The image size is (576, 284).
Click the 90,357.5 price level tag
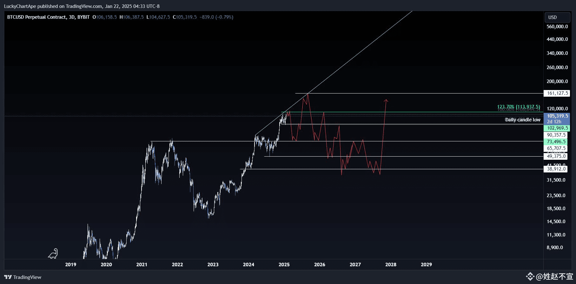tap(556, 135)
